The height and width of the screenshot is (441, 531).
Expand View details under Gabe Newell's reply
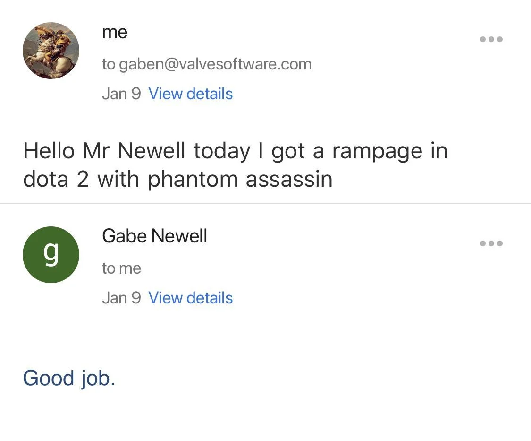(x=190, y=298)
